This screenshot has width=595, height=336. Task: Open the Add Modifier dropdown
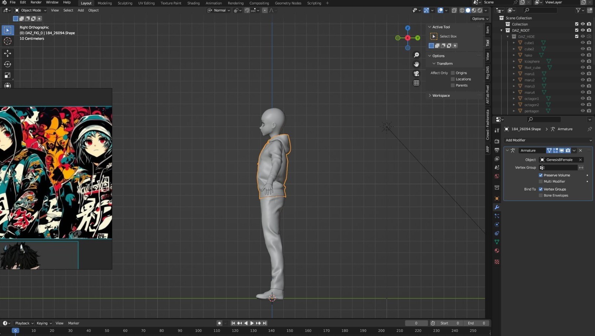(x=547, y=140)
